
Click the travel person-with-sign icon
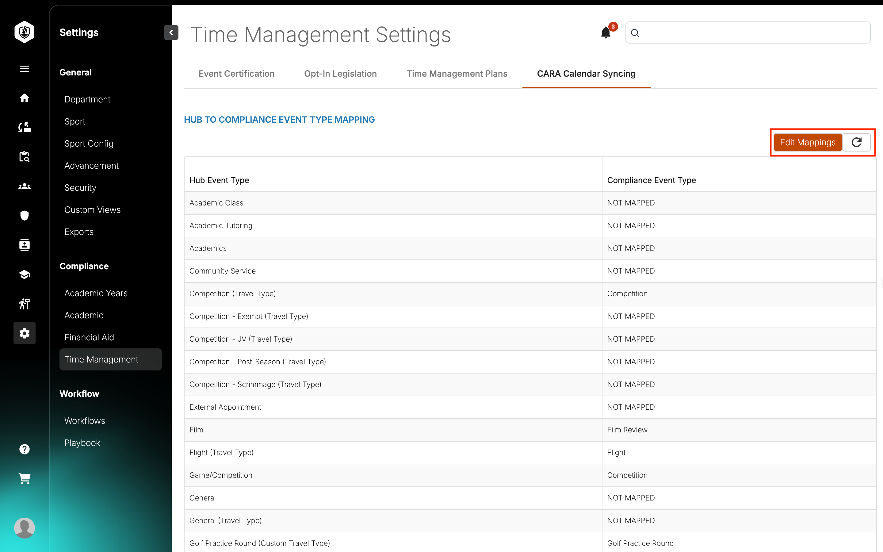click(x=24, y=304)
